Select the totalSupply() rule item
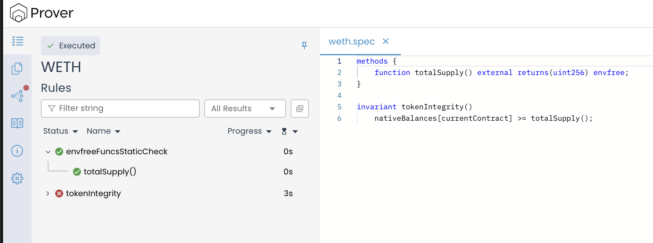The width and height of the screenshot is (653, 243). click(110, 172)
